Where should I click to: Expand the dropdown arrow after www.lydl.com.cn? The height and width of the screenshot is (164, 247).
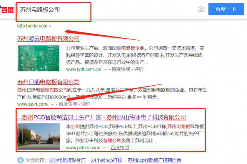pos(105,70)
